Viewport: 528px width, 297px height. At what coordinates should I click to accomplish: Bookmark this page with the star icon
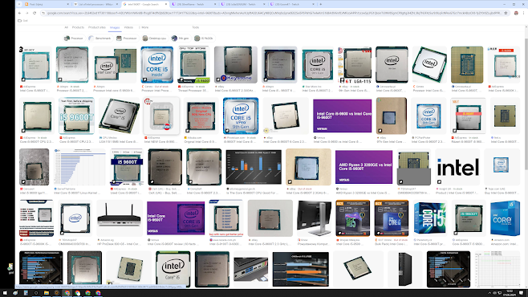pyautogui.click(x=506, y=13)
